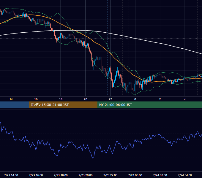Click the 7/23 14:00 date label
This screenshot has width=202, height=178.
(x=11, y=175)
